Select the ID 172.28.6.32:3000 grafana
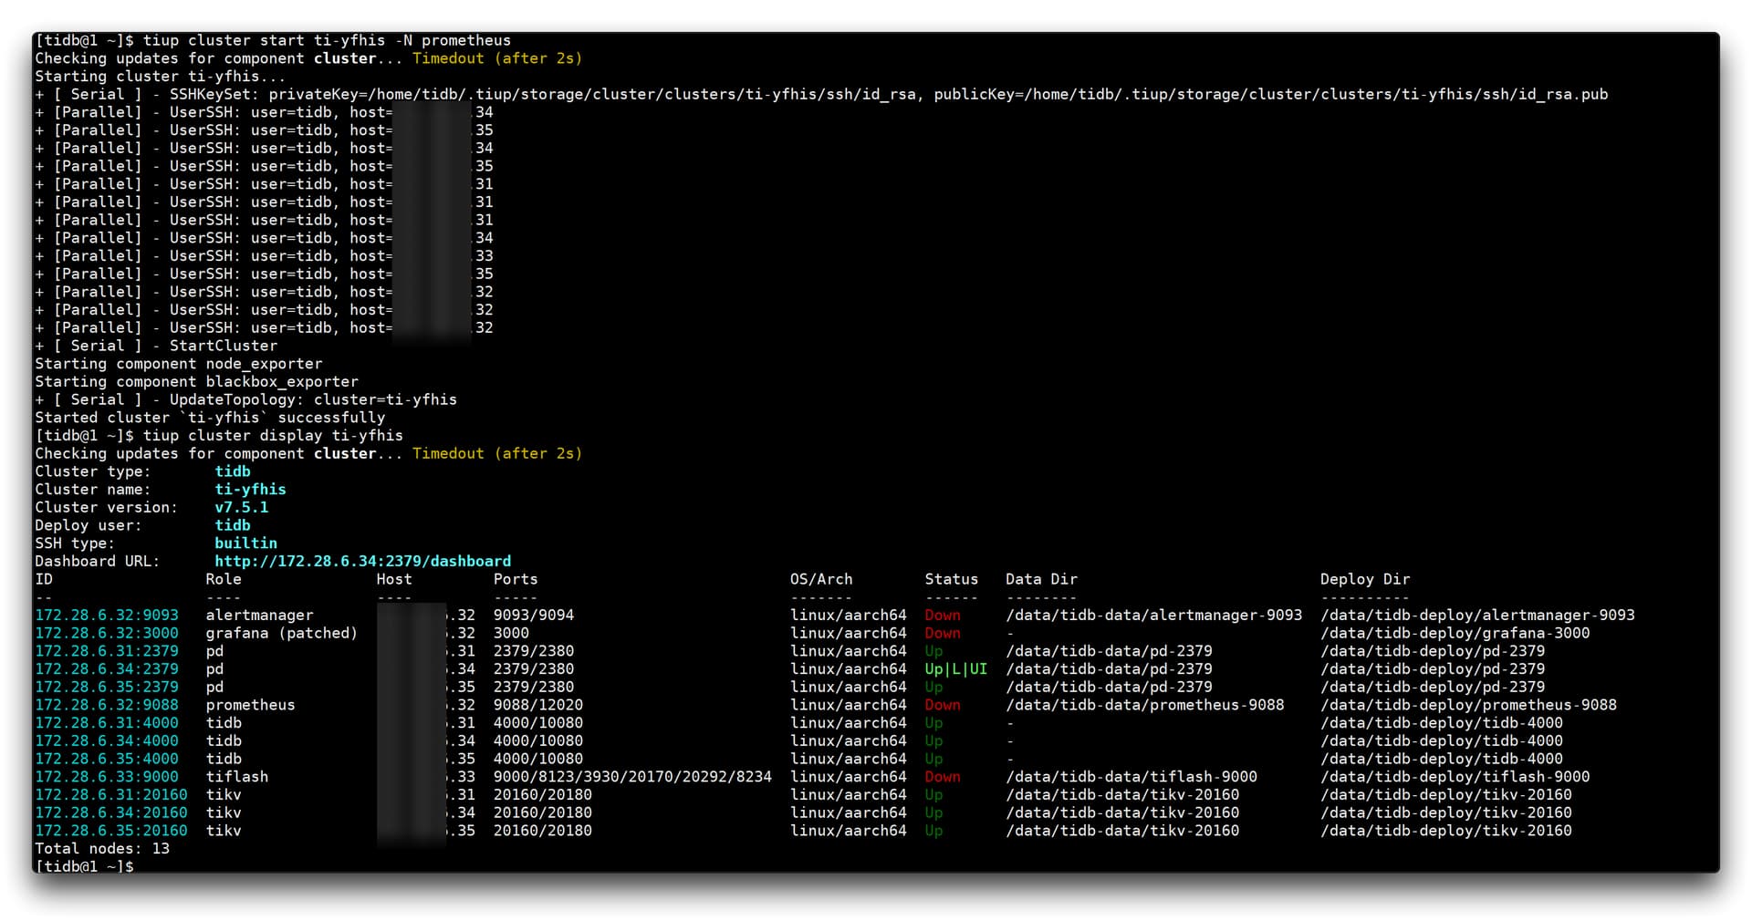The height and width of the screenshot is (921, 1752). 107,633
